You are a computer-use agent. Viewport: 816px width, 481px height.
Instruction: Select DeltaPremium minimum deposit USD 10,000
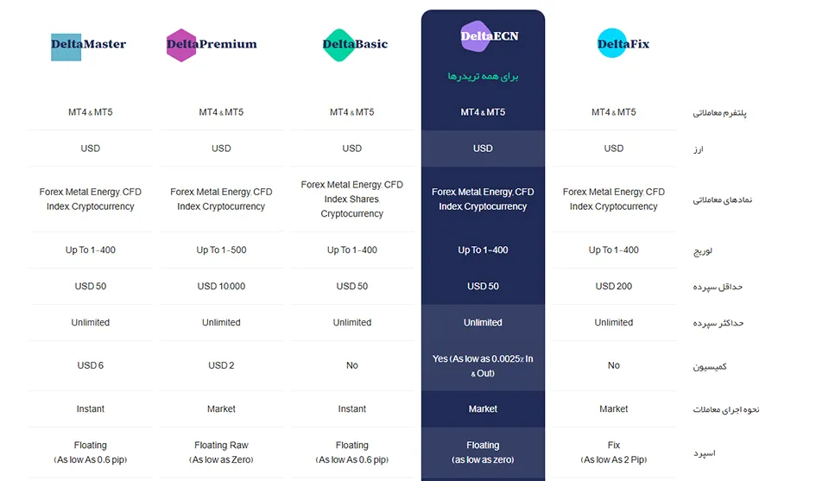221,287
